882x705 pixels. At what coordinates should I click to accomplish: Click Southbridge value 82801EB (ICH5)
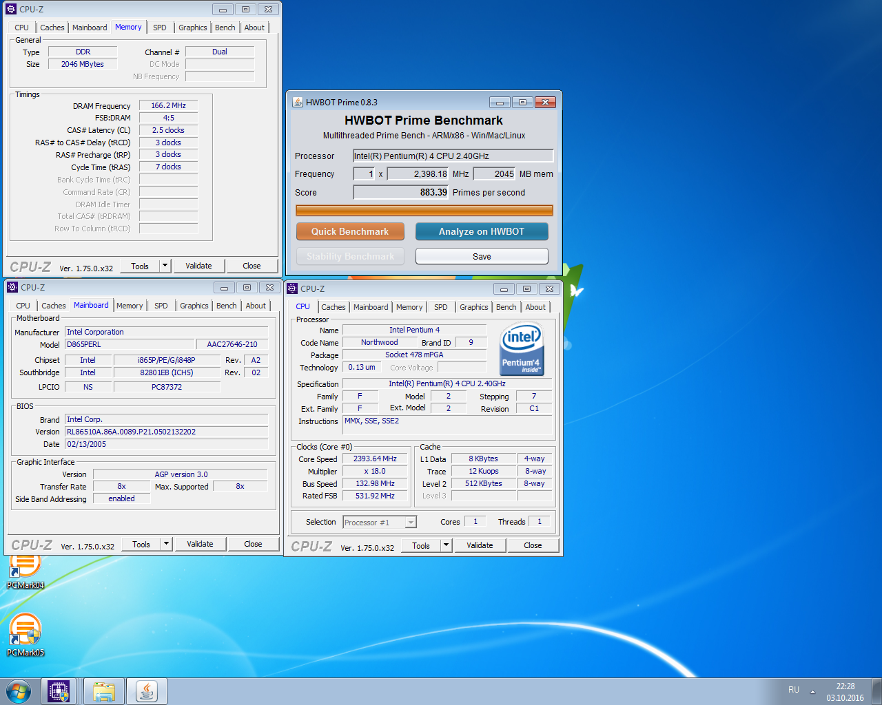coord(167,372)
